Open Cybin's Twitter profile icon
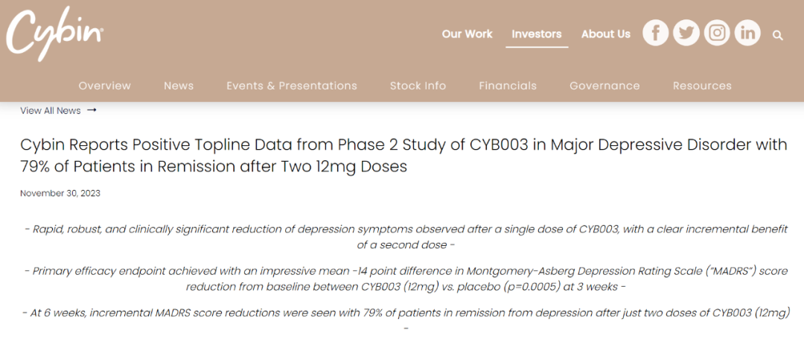Viewport: 804px width, 339px height. click(x=686, y=33)
